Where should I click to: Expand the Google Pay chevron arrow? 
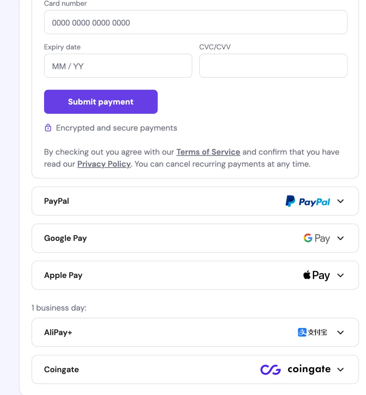[341, 238]
